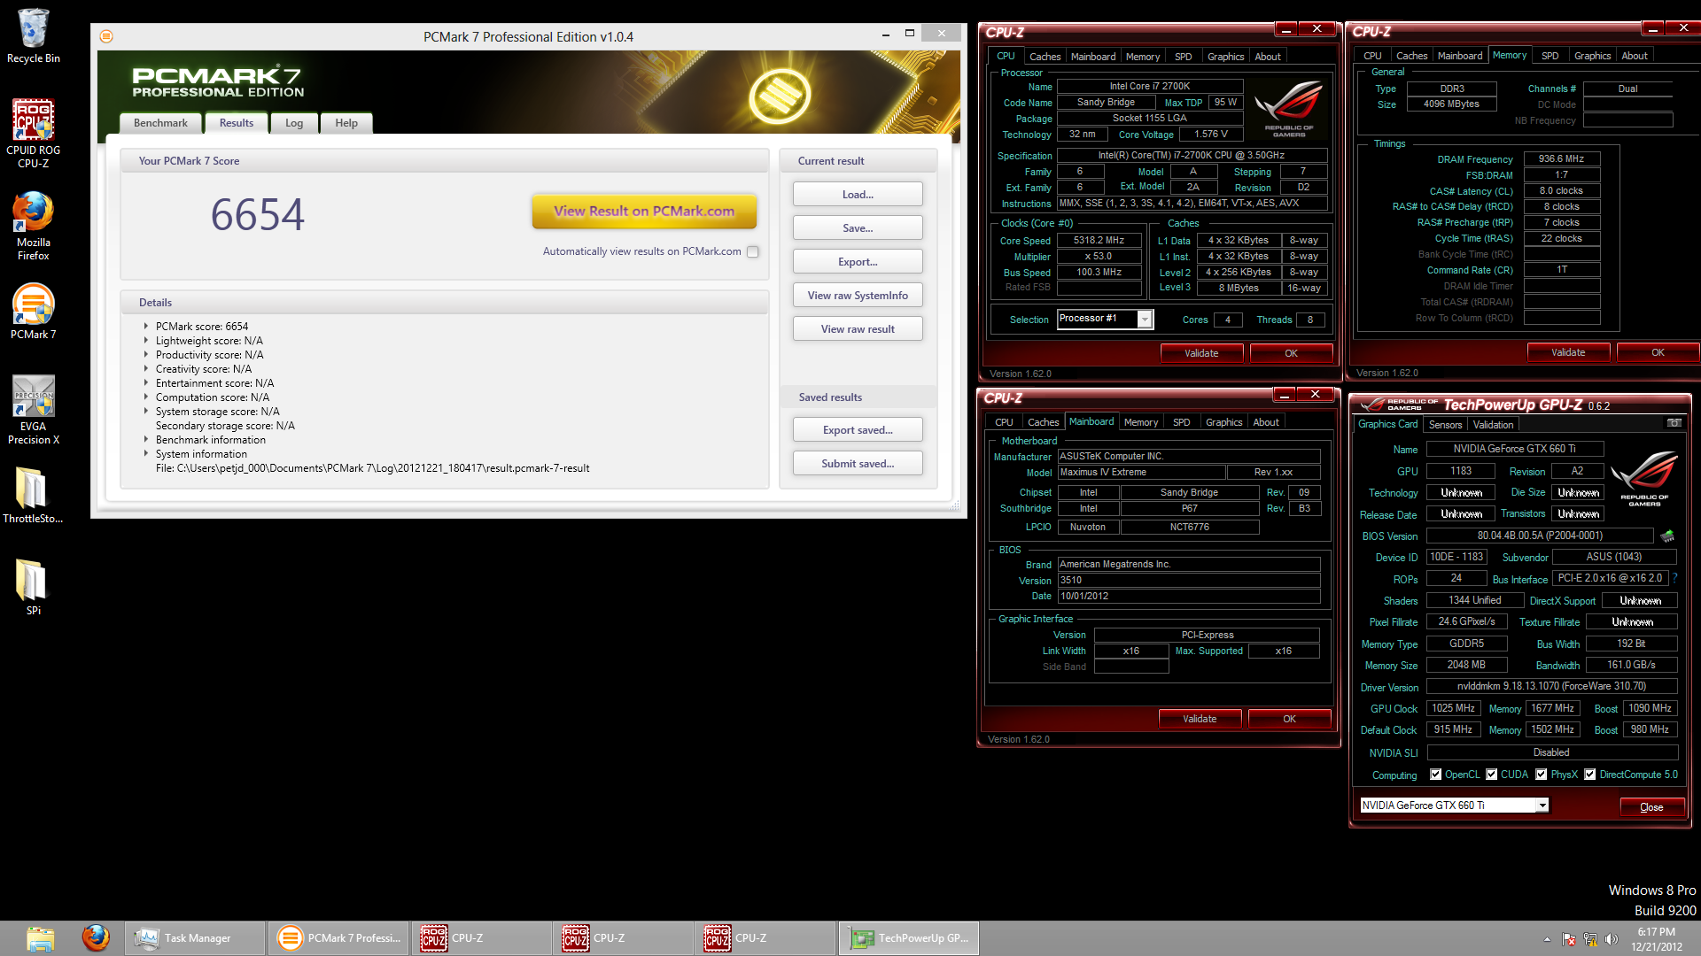Click the GPU Name field GTX 660 Ti
This screenshot has width=1701, height=956.
(1514, 449)
